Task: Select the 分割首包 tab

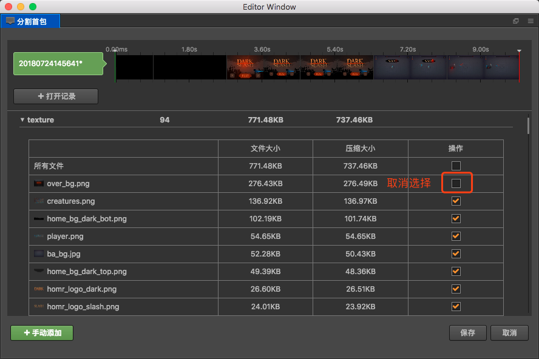Action: click(30, 21)
